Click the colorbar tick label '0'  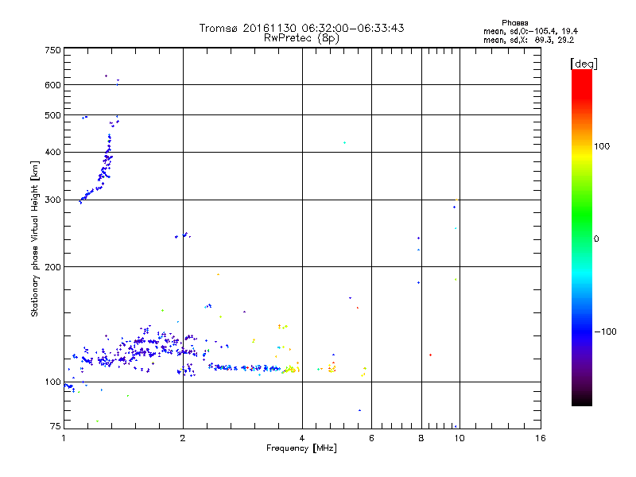[x=596, y=239]
